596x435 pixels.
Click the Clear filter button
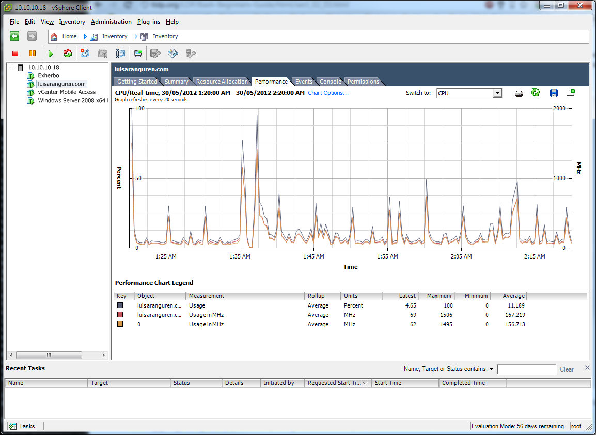click(567, 369)
